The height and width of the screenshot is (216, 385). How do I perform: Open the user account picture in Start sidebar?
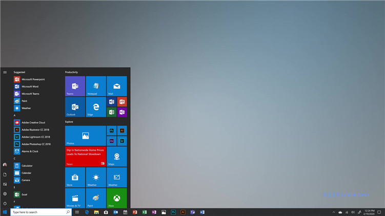pos(5,165)
